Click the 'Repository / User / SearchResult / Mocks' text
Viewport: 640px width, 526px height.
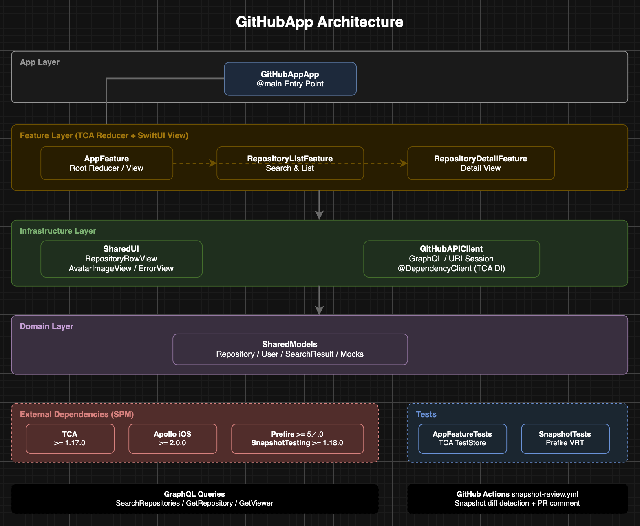click(x=290, y=354)
